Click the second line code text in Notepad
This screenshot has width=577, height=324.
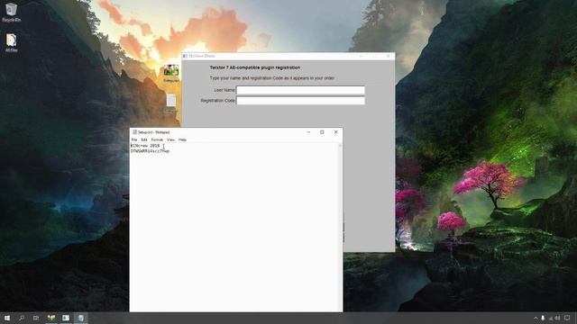pyautogui.click(x=150, y=151)
